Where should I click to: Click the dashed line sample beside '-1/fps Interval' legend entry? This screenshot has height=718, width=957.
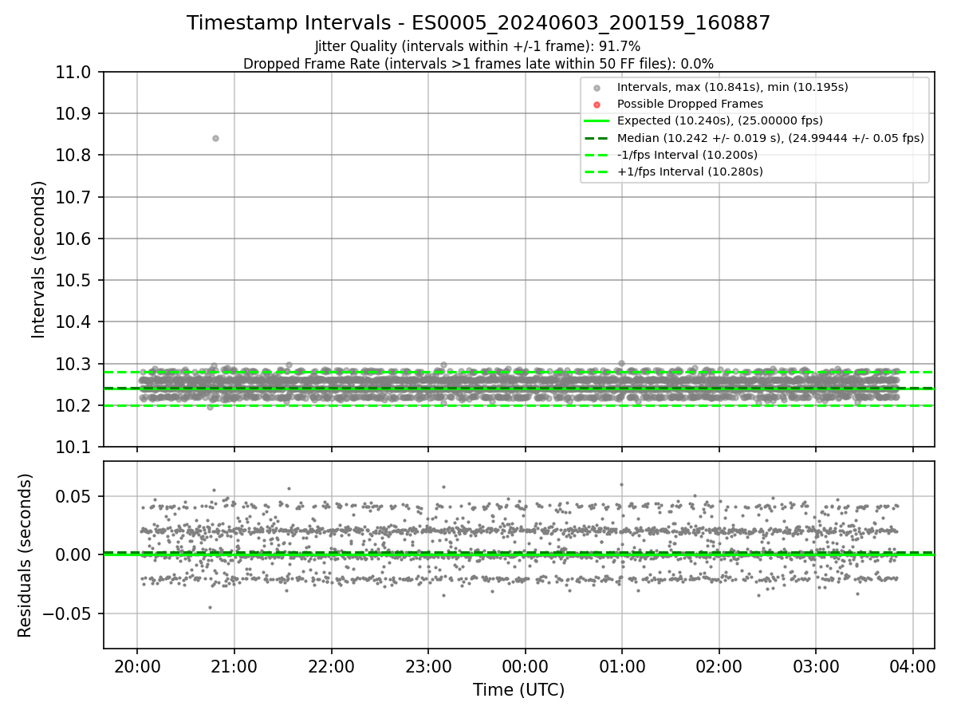coord(597,155)
